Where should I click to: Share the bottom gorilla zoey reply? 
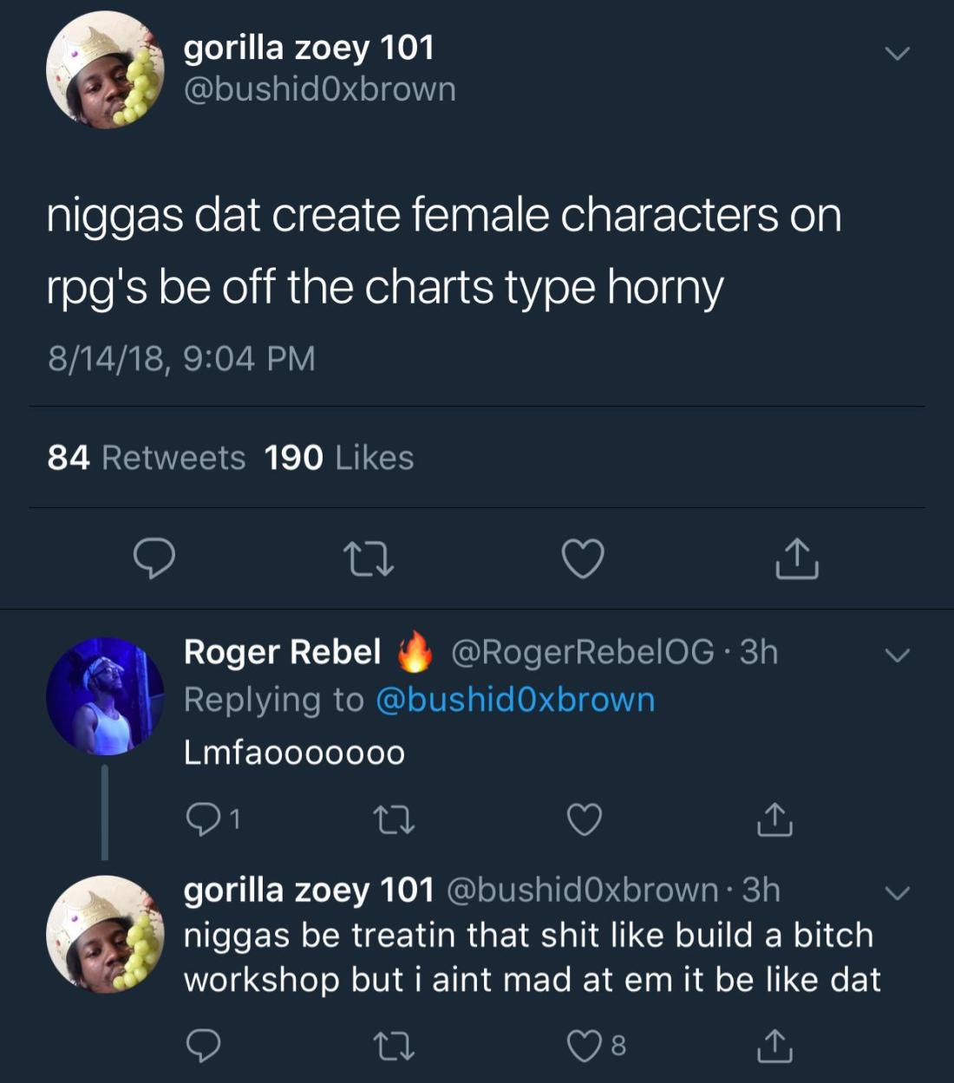[774, 1046]
